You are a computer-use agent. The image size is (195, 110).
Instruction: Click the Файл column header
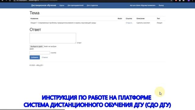[x=120, y=18]
